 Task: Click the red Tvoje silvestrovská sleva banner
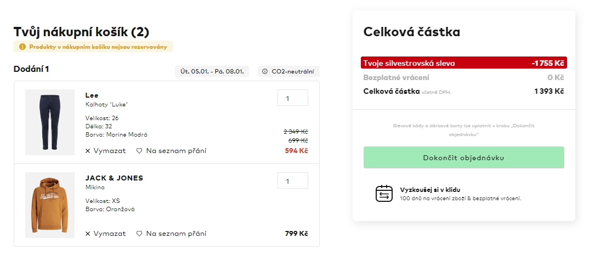coord(463,63)
